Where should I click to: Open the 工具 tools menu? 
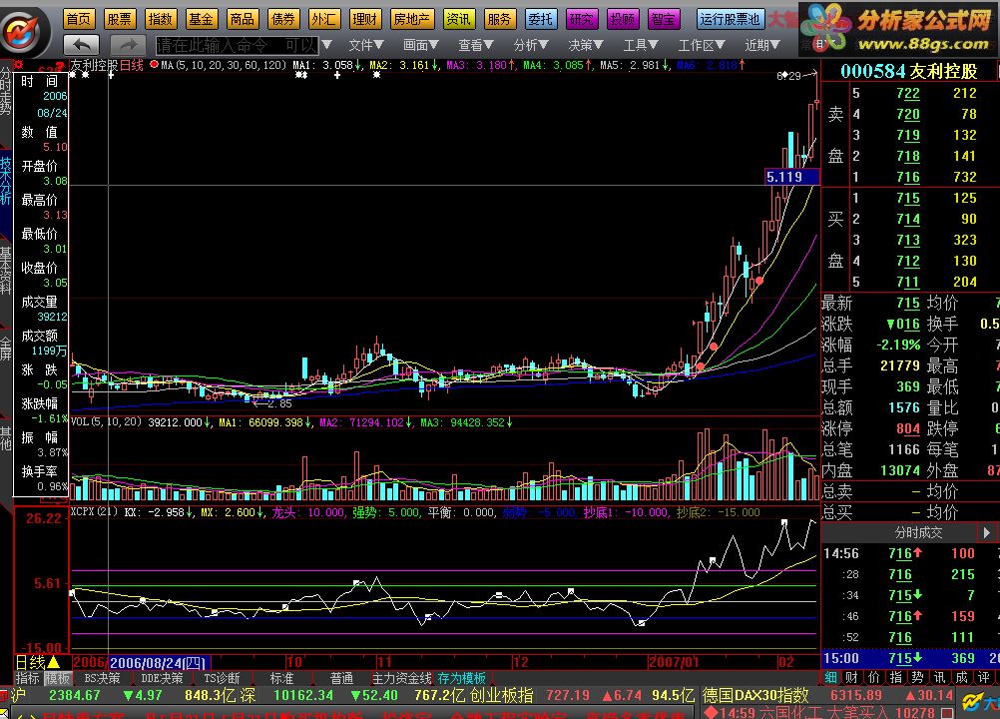[641, 45]
